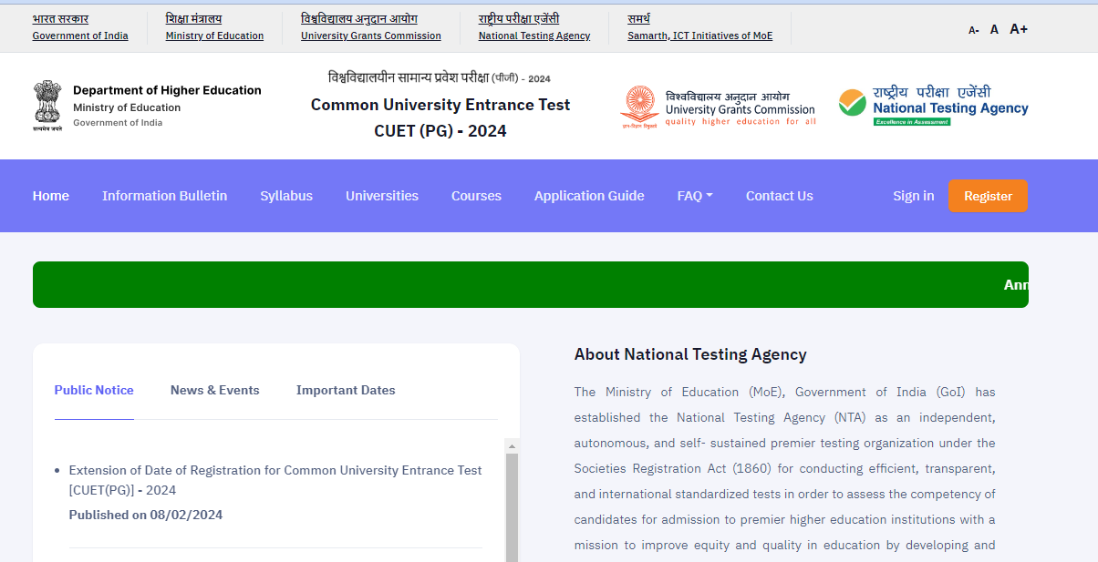Viewport: 1098px width, 562px height.
Task: Click the scroll up arrow in notices
Action: click(x=512, y=446)
